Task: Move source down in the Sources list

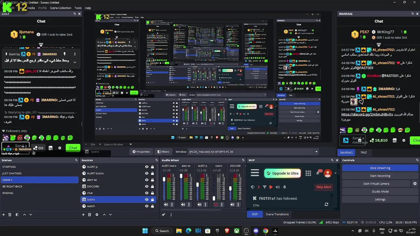Action: [110, 215]
